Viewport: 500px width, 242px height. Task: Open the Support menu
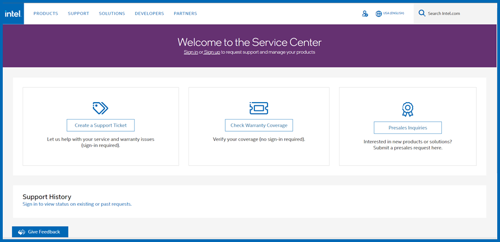[x=78, y=14]
